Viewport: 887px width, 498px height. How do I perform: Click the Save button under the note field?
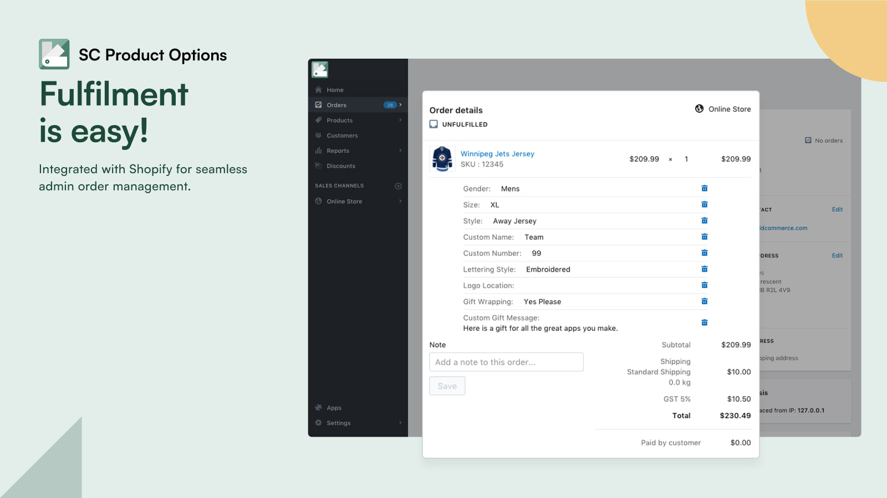tap(447, 386)
